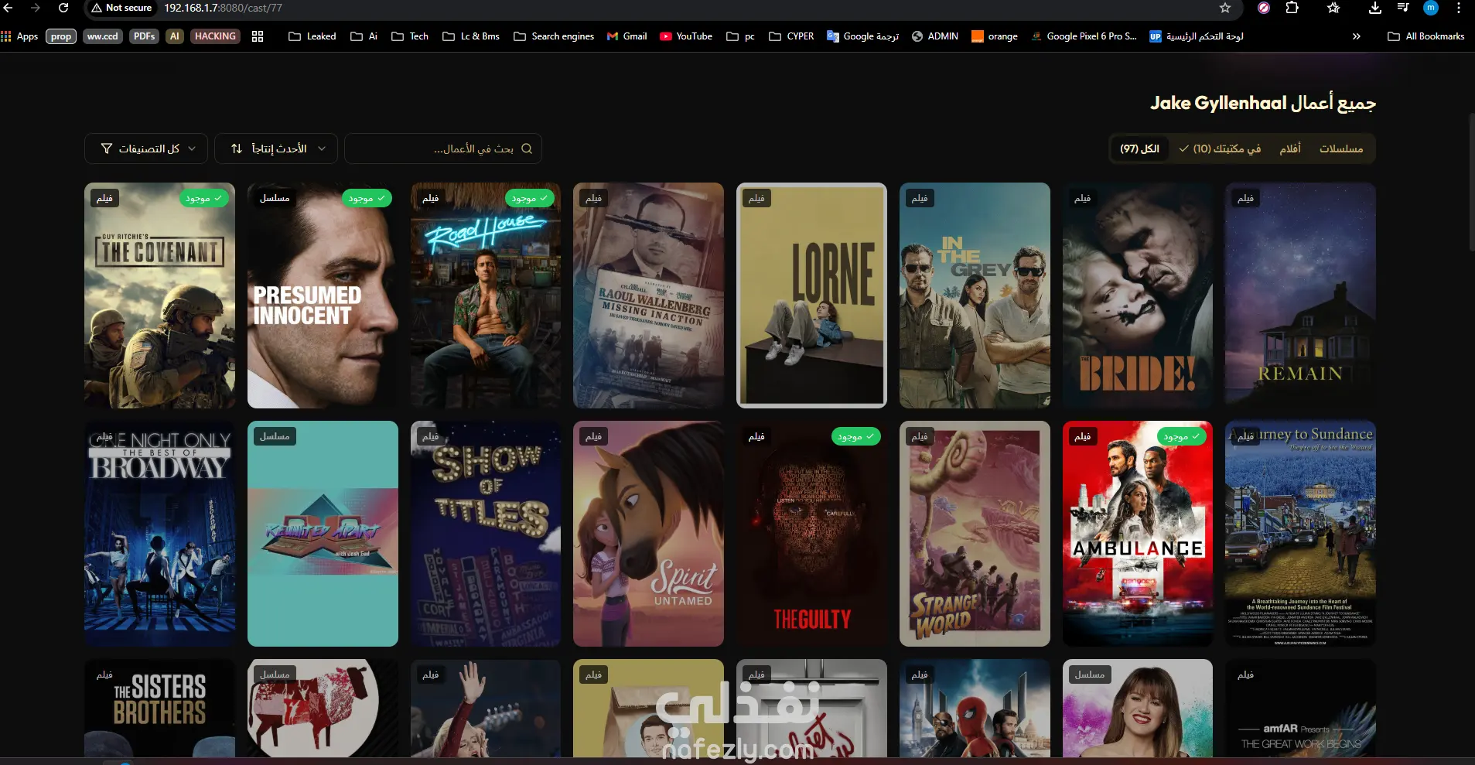The image size is (1475, 765).
Task: Go back to the previous page
Action: tap(9, 8)
